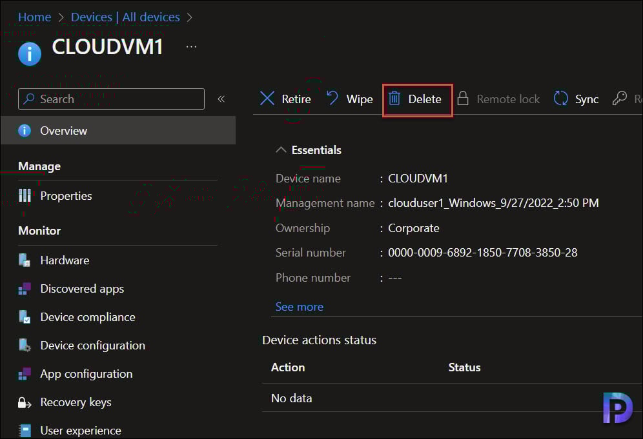This screenshot has height=439, width=643.
Task: Open User experience page
Action: click(x=80, y=431)
